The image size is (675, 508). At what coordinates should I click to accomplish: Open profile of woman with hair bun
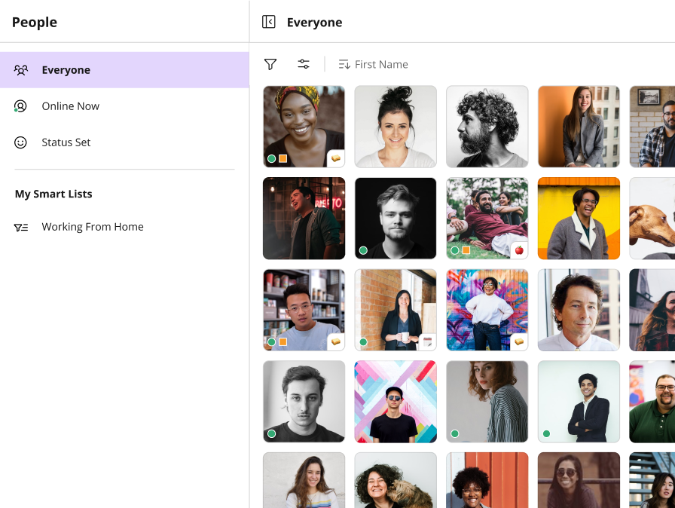396,127
